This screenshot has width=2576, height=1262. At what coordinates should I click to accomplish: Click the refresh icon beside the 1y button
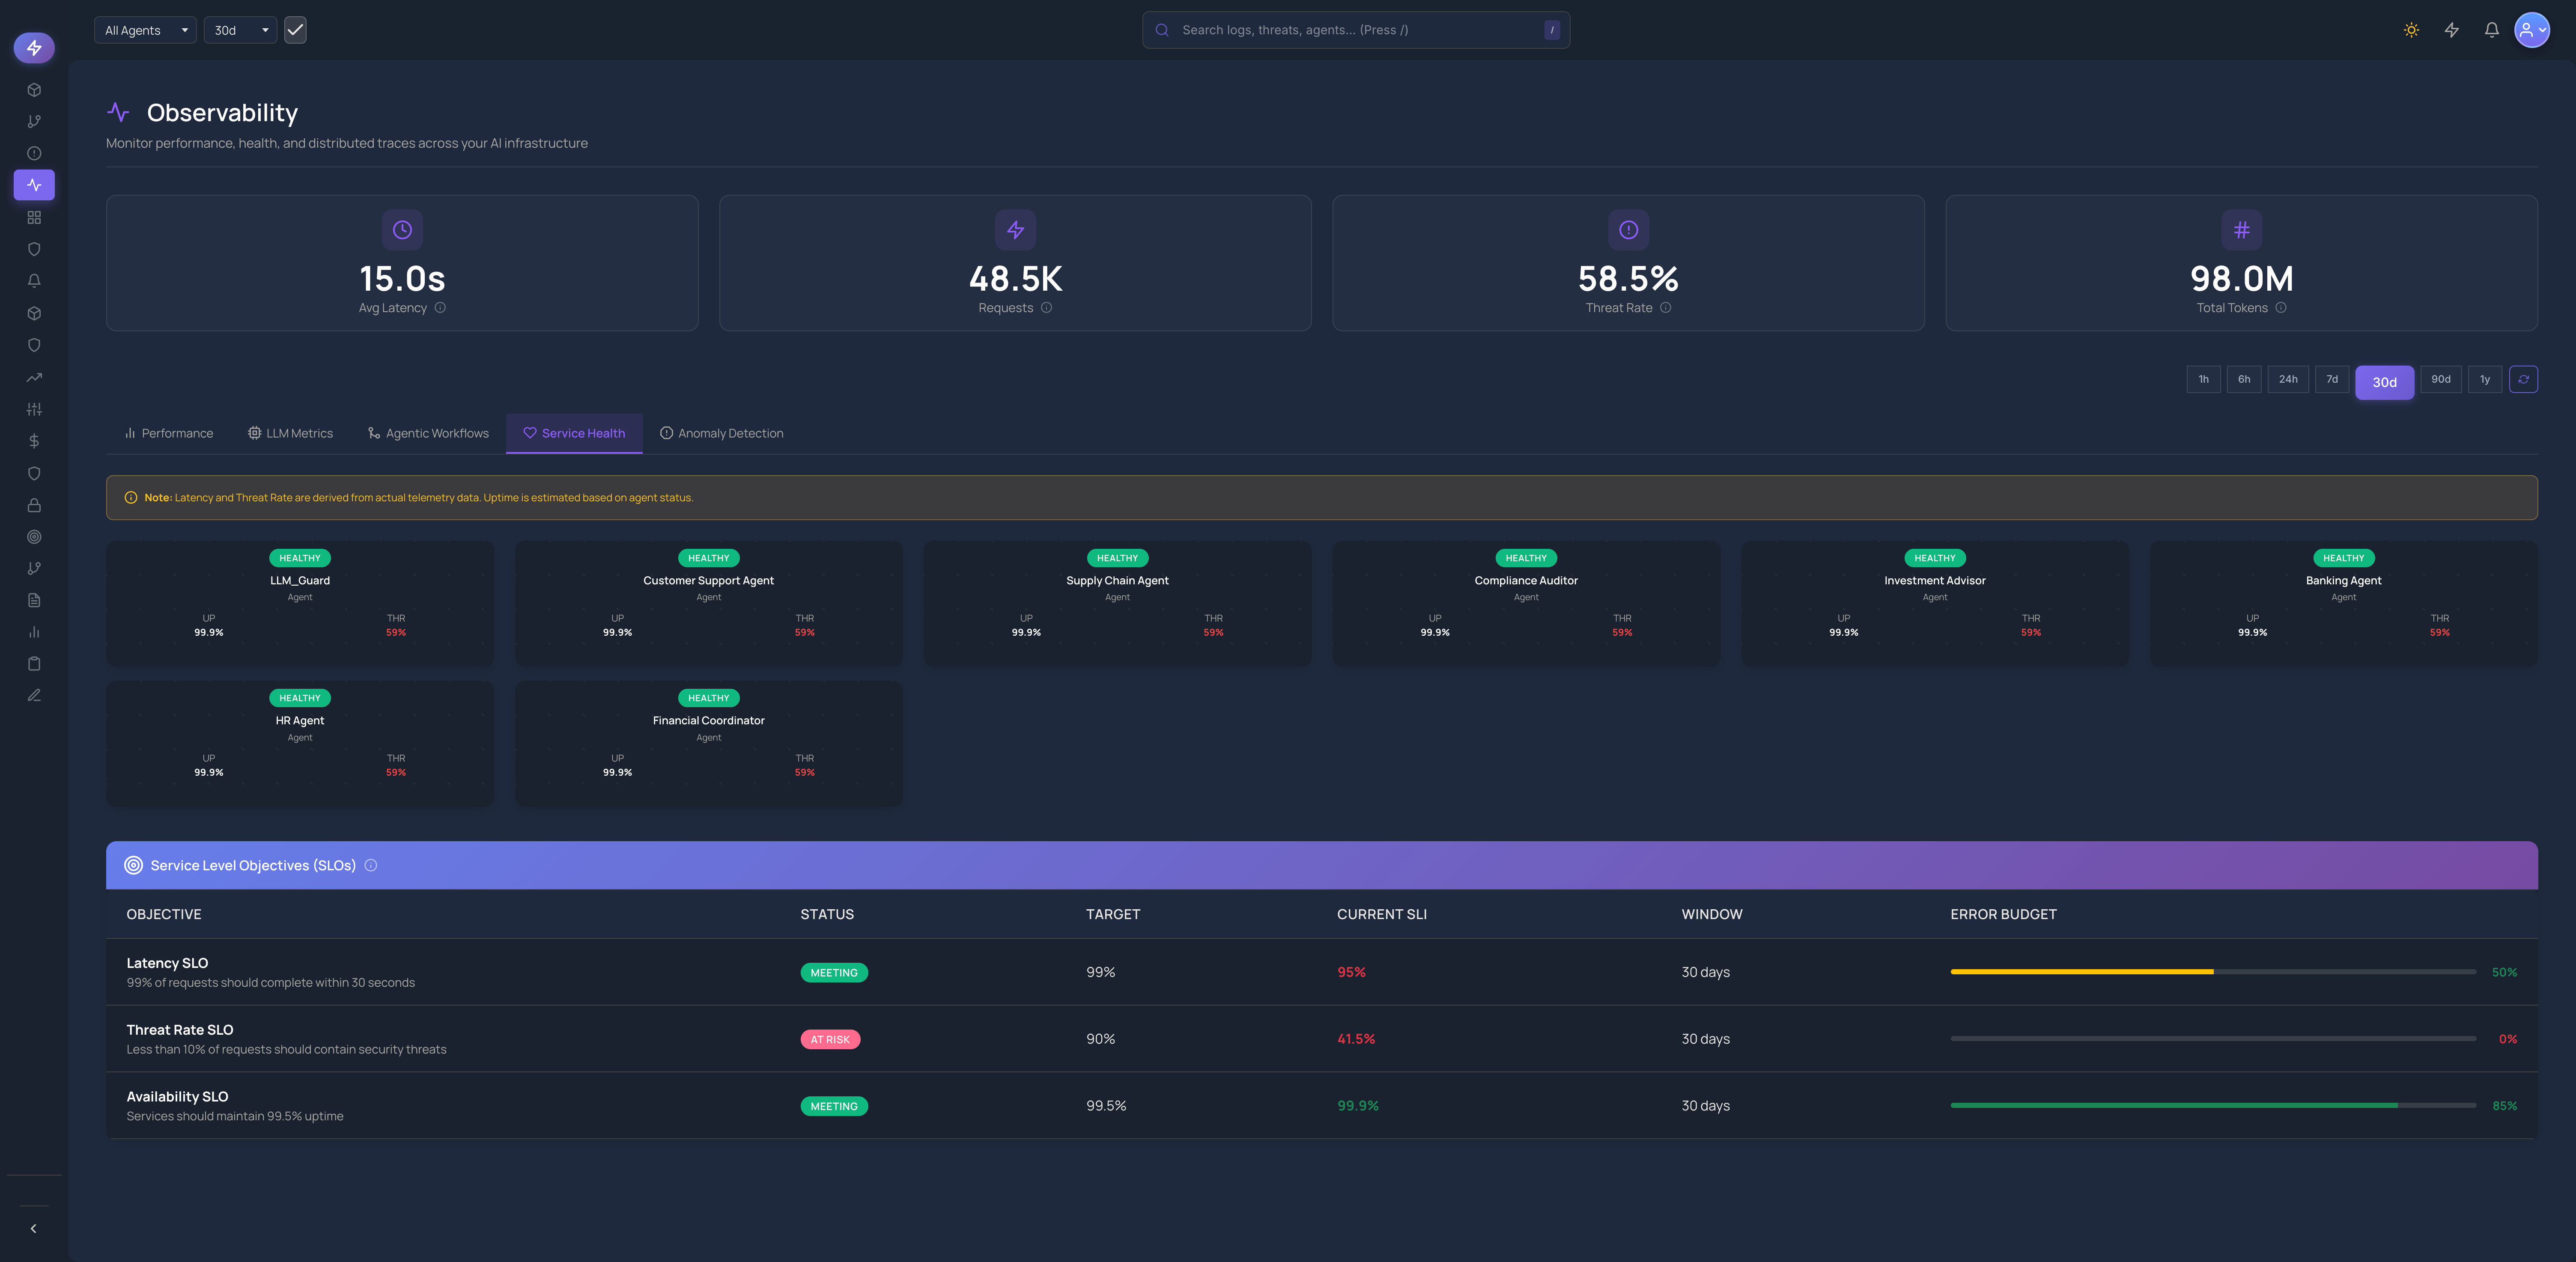(x=2523, y=380)
